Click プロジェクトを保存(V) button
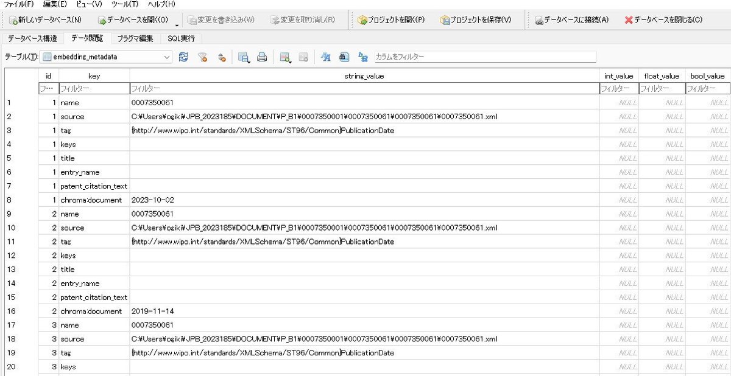Image resolution: width=731 pixels, height=376 pixels. click(476, 19)
